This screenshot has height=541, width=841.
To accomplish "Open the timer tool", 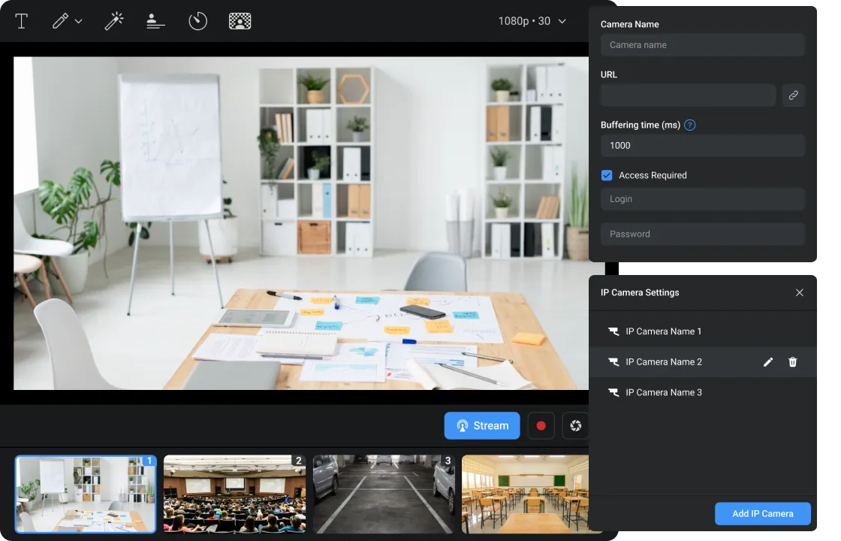I will coord(197,21).
